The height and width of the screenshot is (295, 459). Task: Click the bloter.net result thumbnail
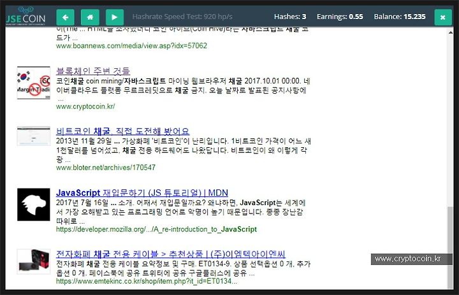(x=34, y=136)
